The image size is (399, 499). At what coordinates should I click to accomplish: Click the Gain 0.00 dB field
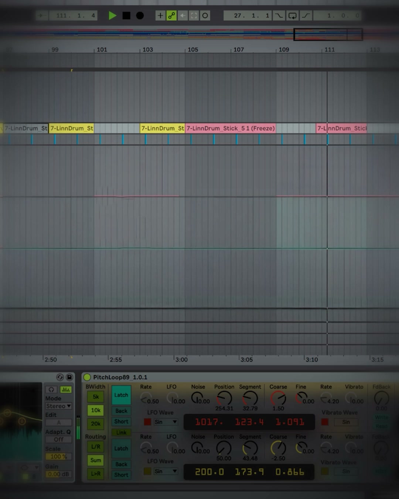(x=58, y=474)
